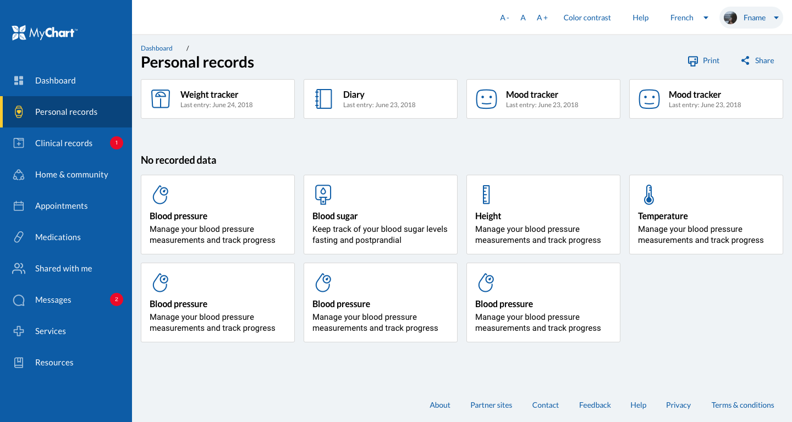Open the MyChart logo
This screenshot has height=422, width=792.
(44, 32)
